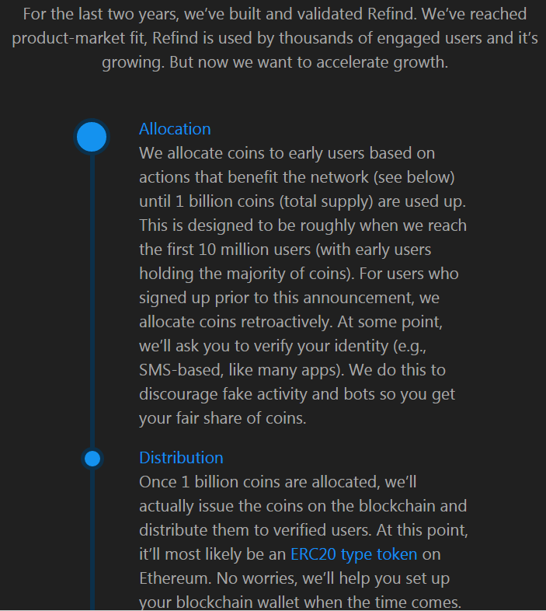Open the Distribution heading link
This screenshot has height=611, width=546.
[181, 458]
